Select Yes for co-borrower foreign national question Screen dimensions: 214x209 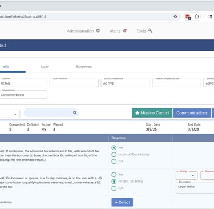(114, 175)
